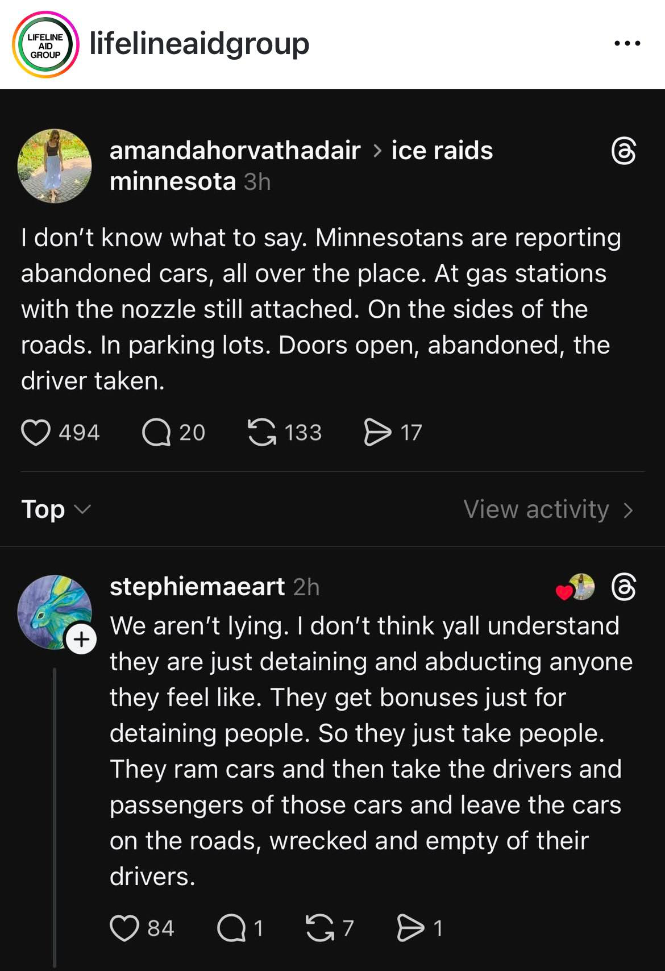Open stephiemaeart's username link
The height and width of the screenshot is (971, 665).
coord(197,587)
